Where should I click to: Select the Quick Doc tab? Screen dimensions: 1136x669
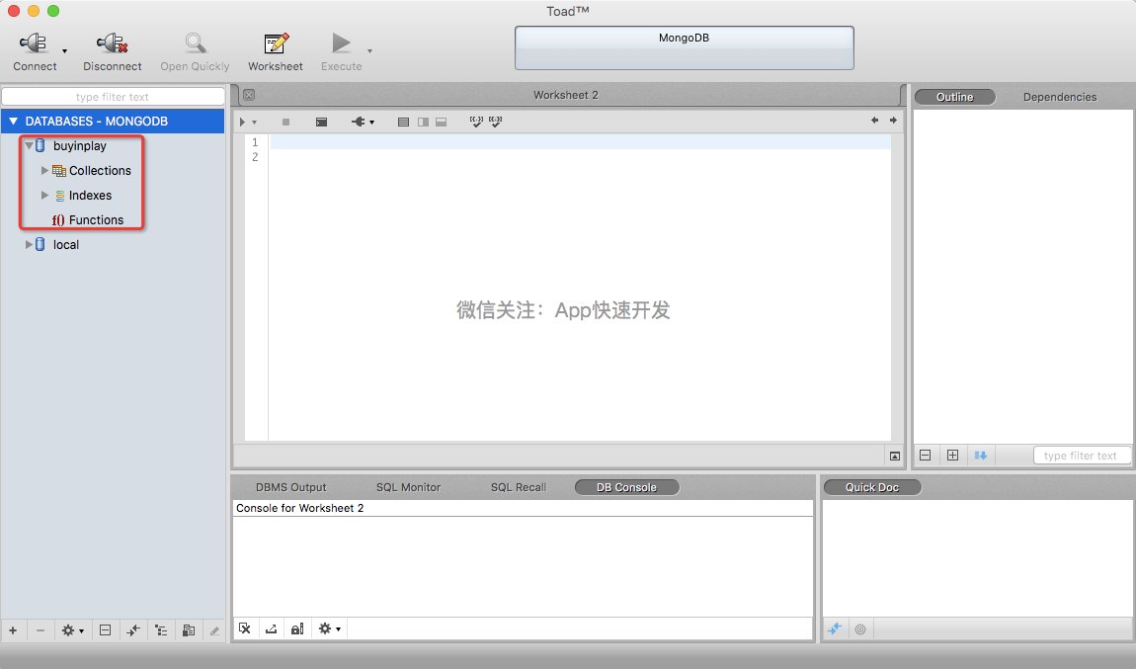[x=872, y=487]
